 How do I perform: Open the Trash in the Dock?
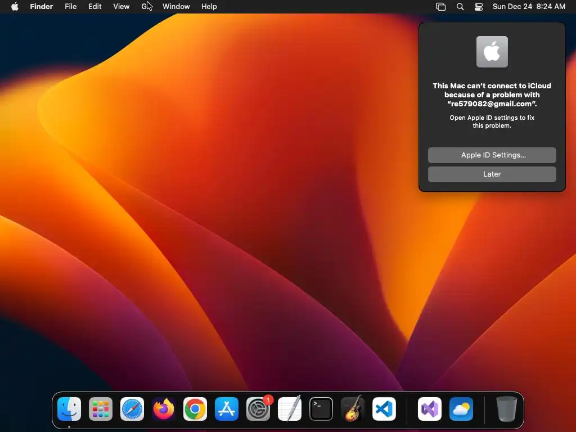507,408
